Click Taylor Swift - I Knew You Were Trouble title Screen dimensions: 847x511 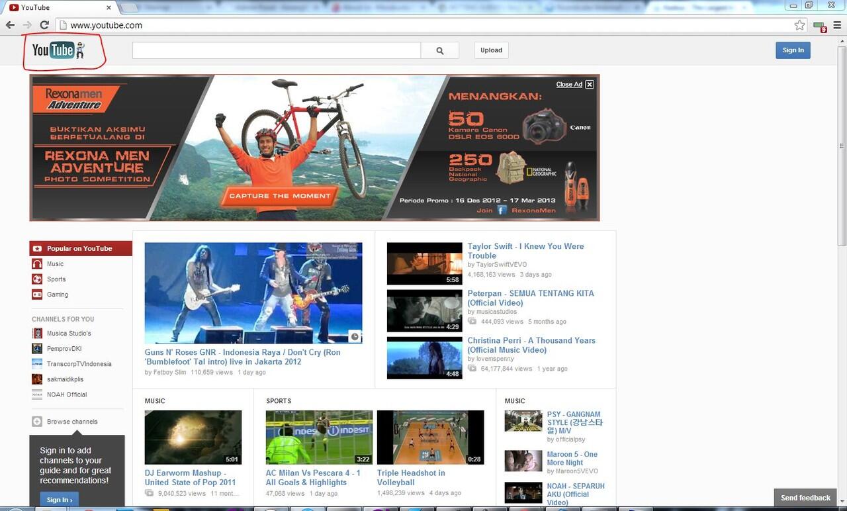(x=525, y=251)
